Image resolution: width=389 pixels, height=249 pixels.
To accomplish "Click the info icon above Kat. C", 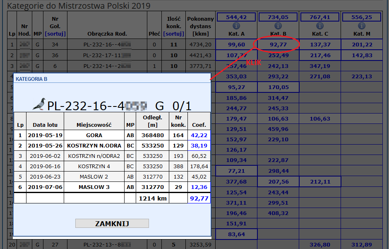I will point(320,26).
